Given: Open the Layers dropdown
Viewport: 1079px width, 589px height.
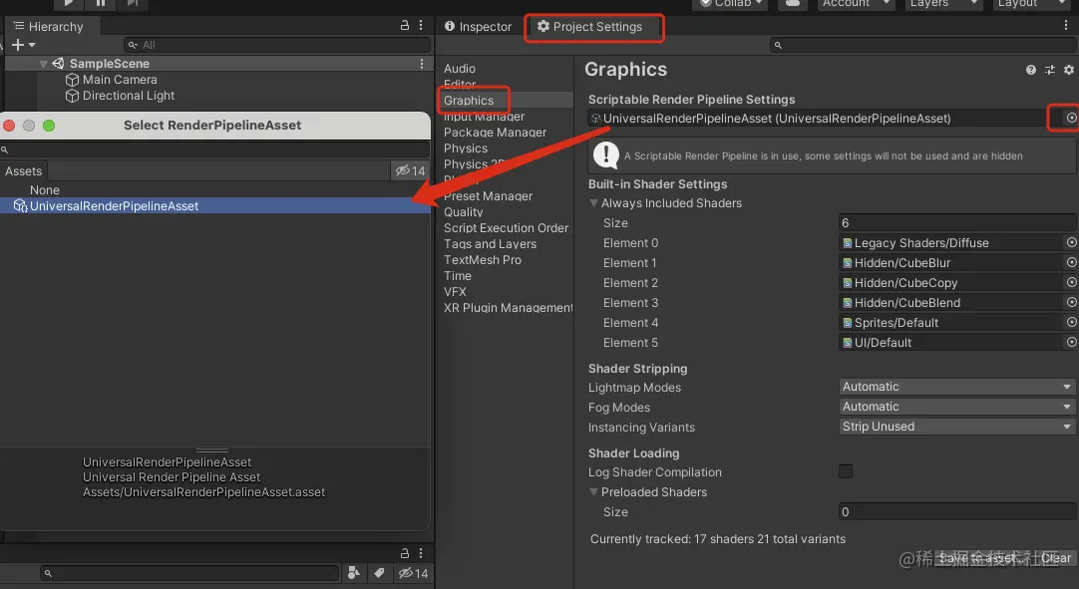Looking at the screenshot, I should pyautogui.click(x=942, y=3).
